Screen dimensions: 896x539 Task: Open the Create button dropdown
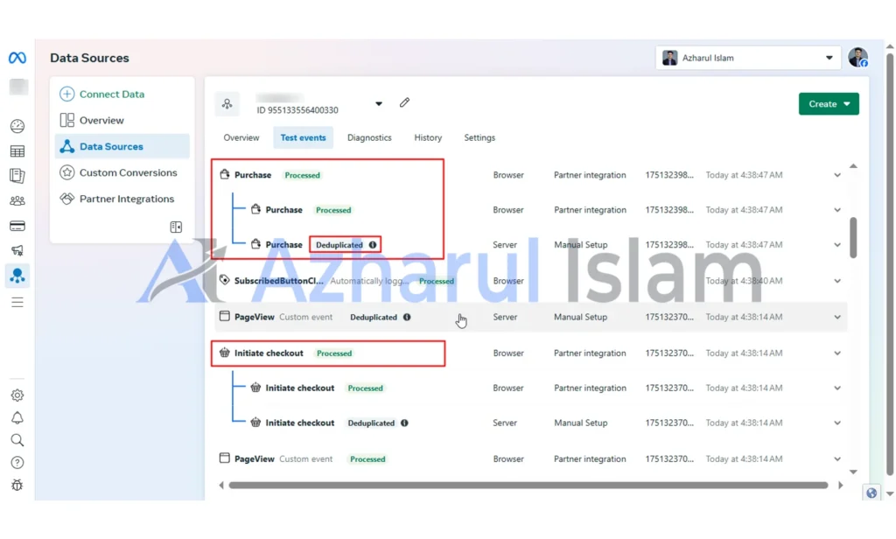pos(829,104)
